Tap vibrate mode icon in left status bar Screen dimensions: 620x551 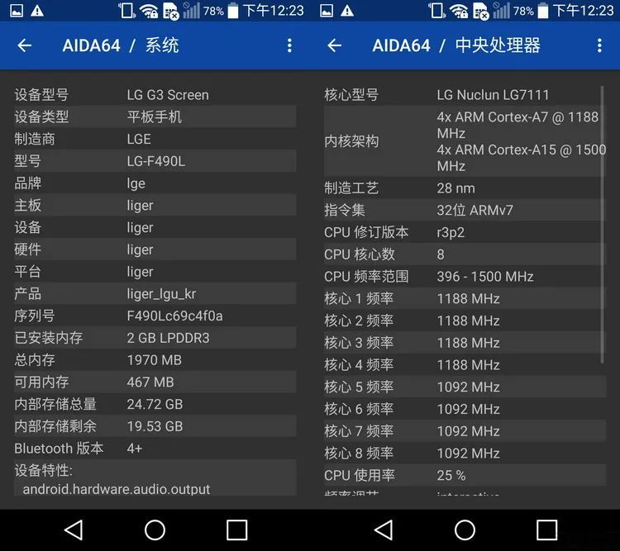tap(127, 11)
